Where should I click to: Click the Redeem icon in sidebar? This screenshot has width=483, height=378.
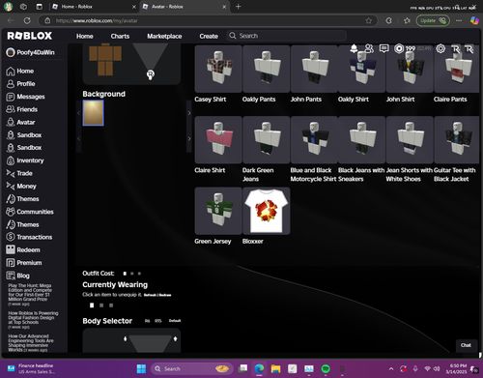click(x=11, y=249)
